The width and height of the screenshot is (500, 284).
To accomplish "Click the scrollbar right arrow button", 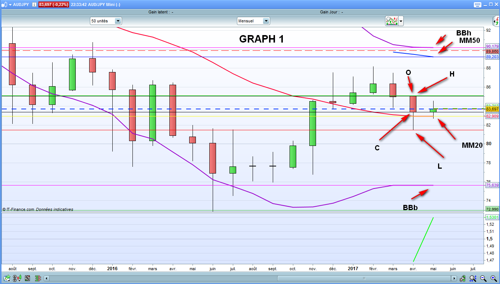I will click(x=454, y=278).
